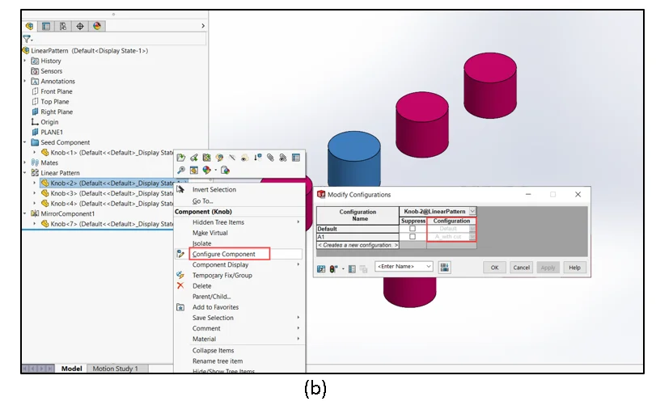Choose Delete from the context menu
The image size is (656, 405).
tap(202, 286)
